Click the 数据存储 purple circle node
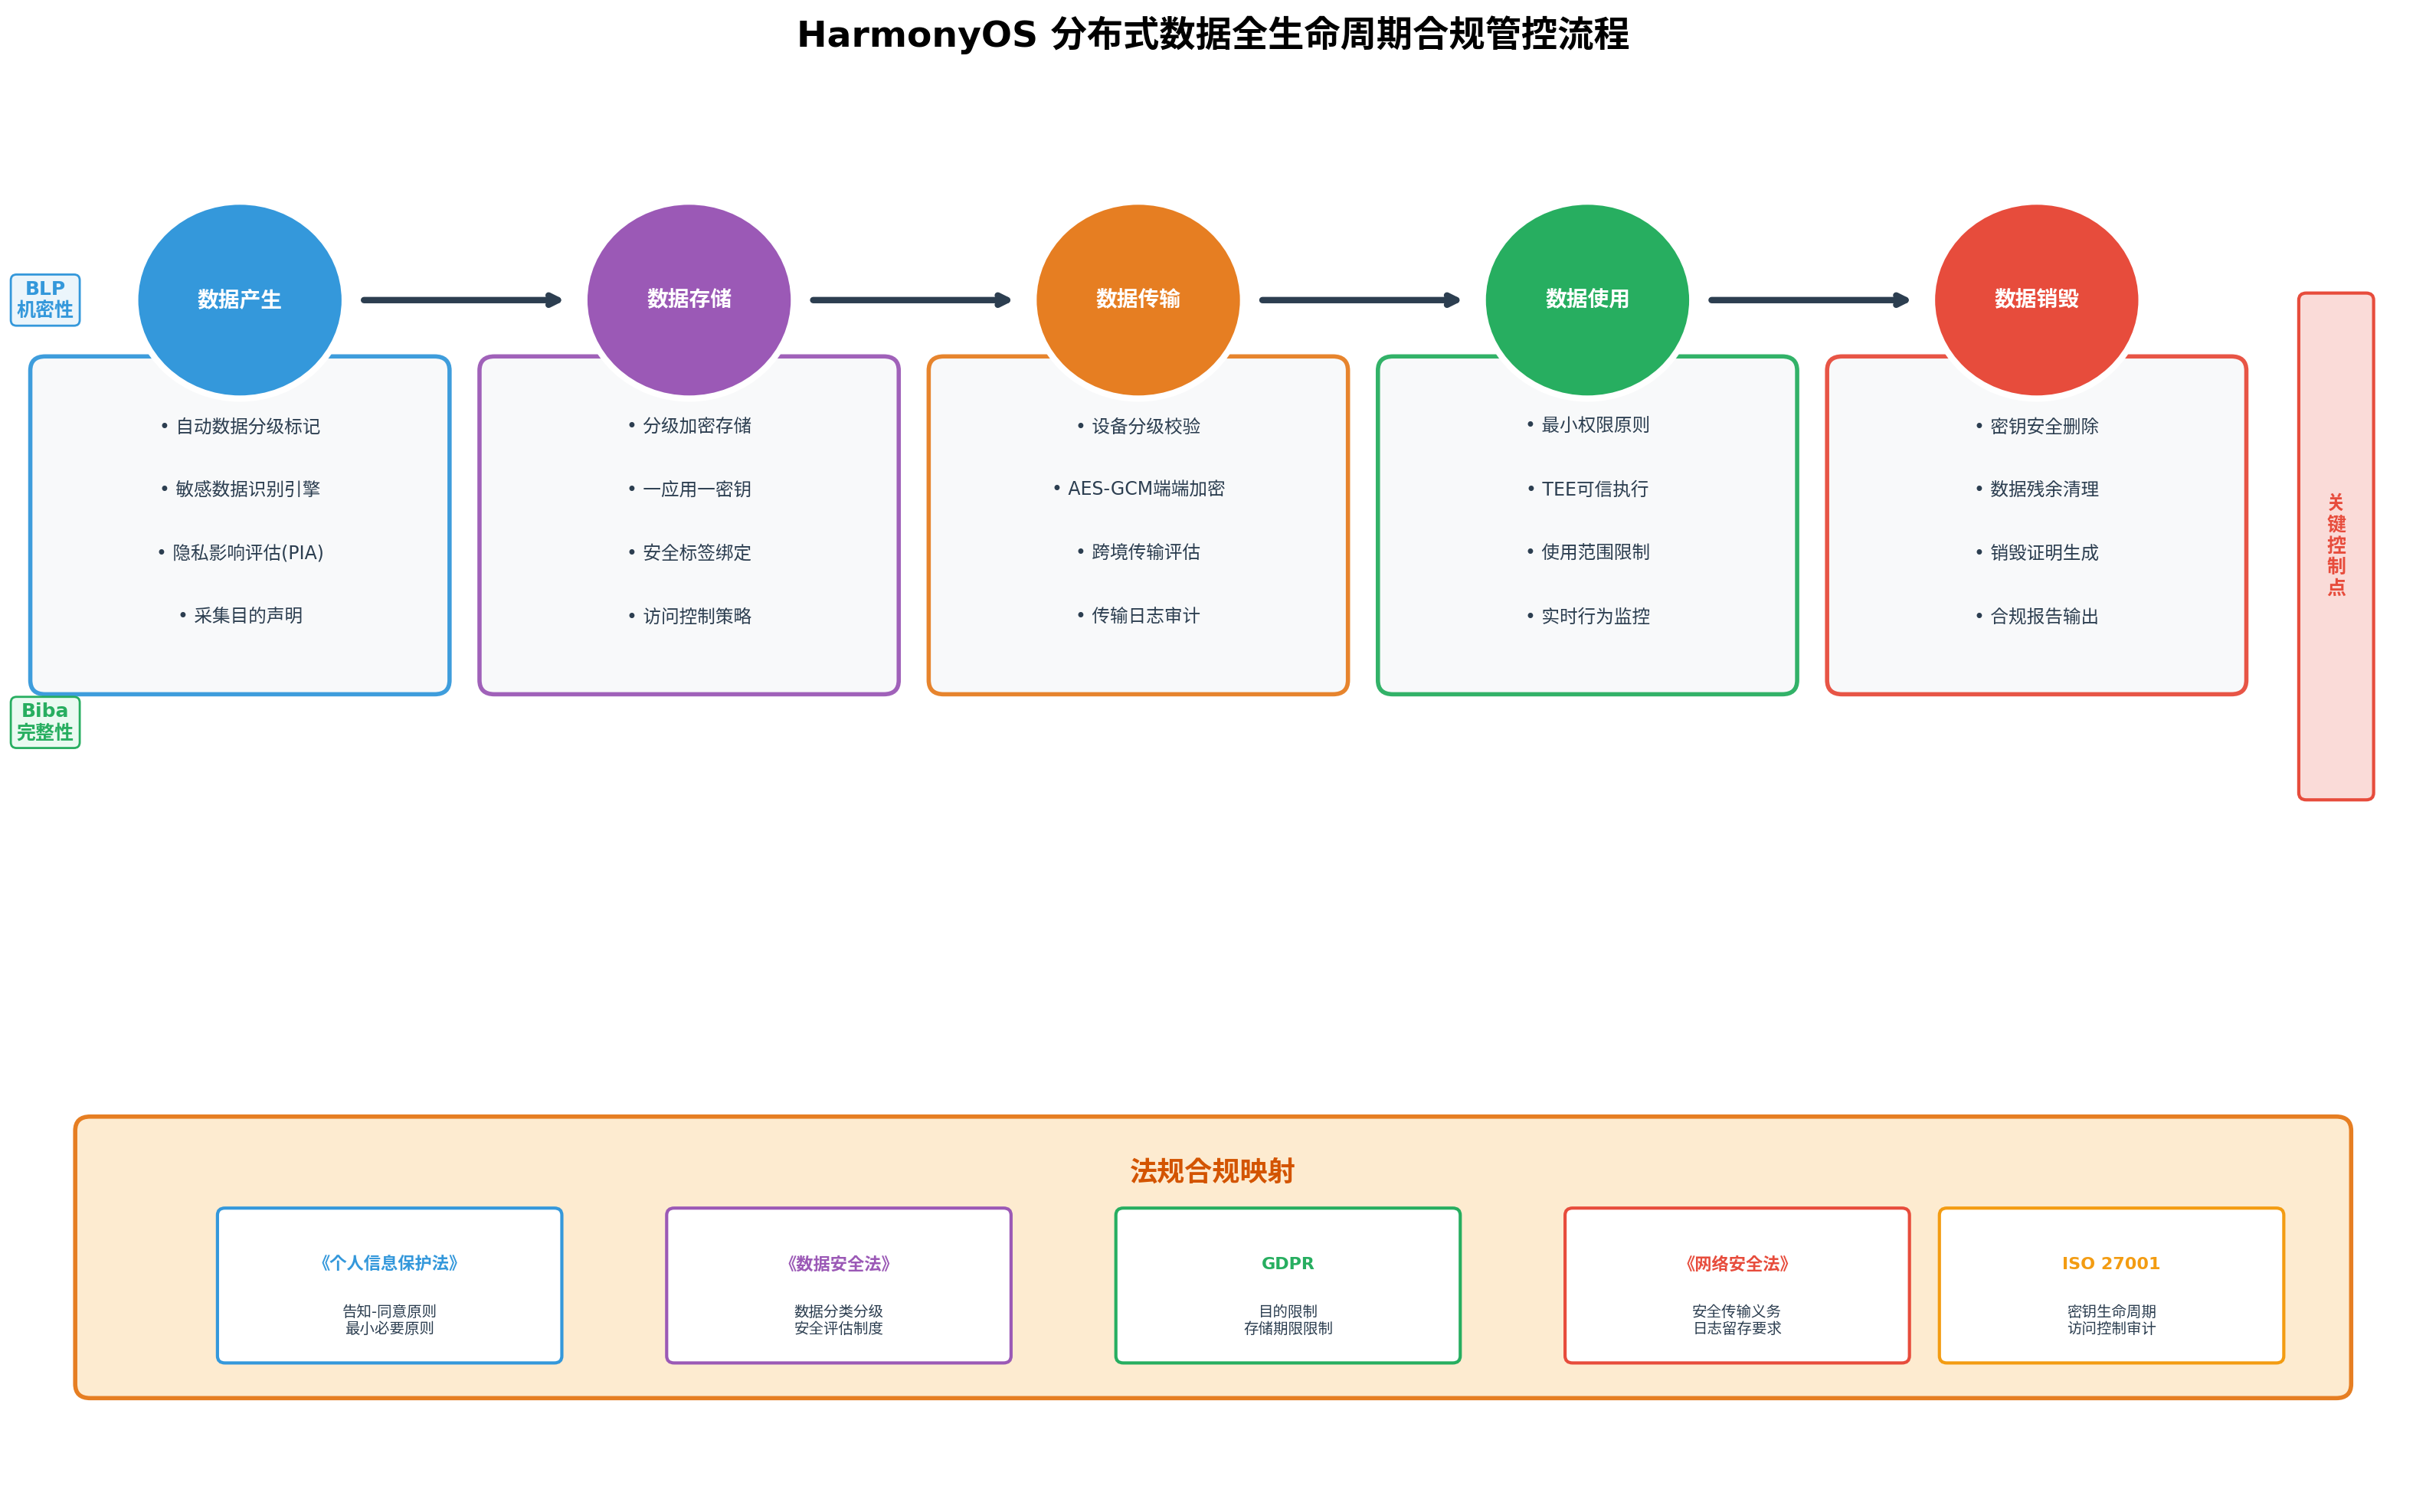The width and height of the screenshot is (2426, 1512). [689, 299]
